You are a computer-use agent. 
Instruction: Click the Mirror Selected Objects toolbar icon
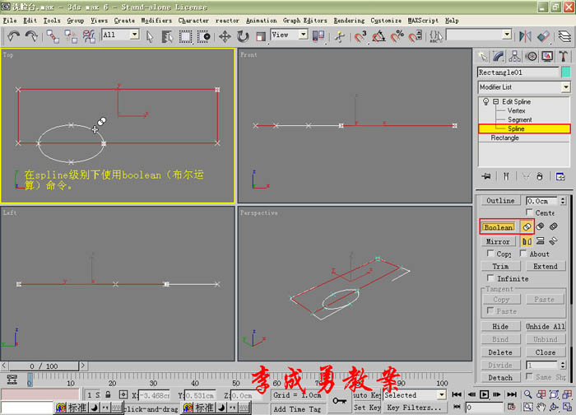[525, 36]
